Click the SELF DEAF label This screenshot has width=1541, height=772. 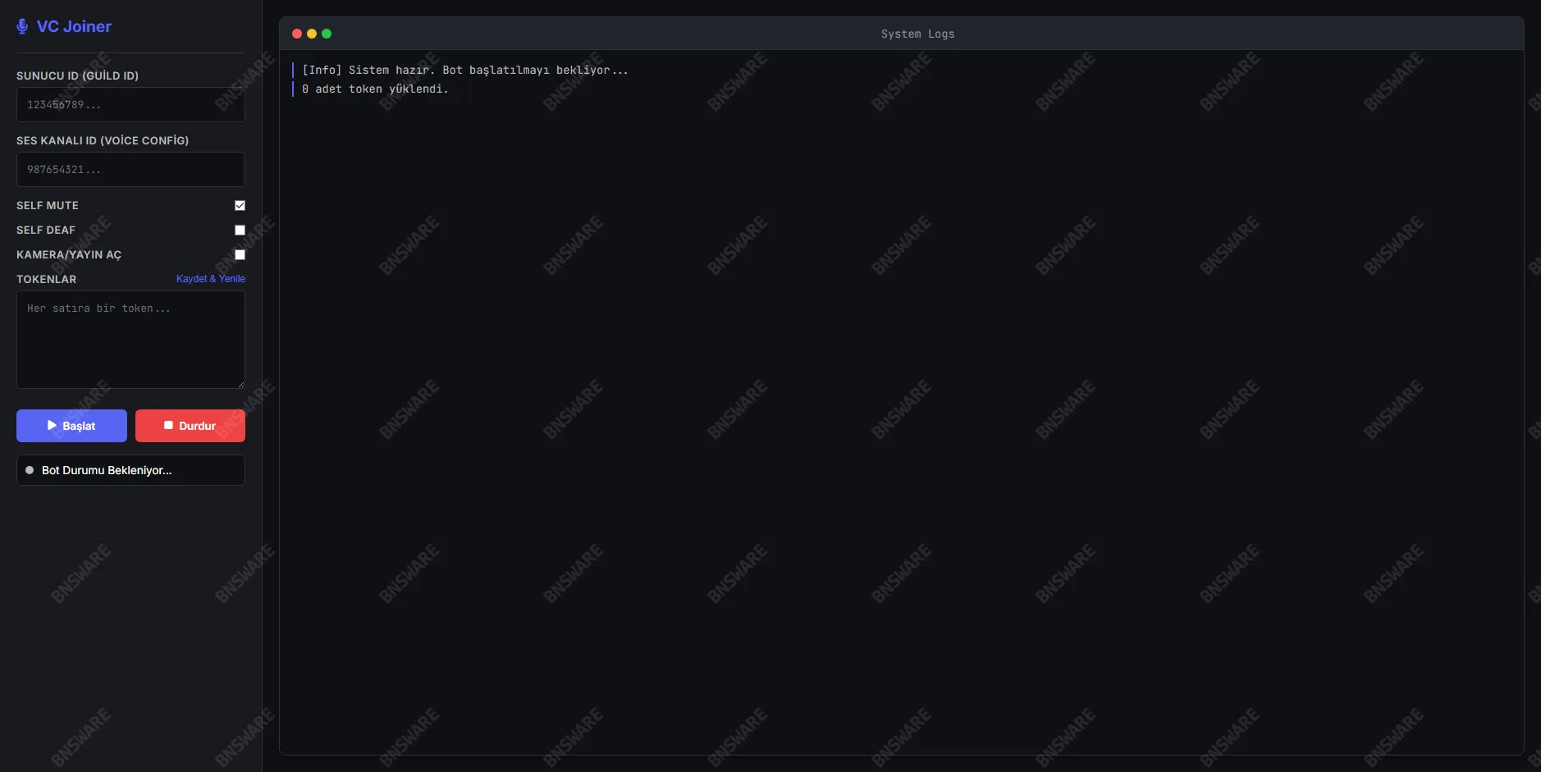[x=46, y=230]
